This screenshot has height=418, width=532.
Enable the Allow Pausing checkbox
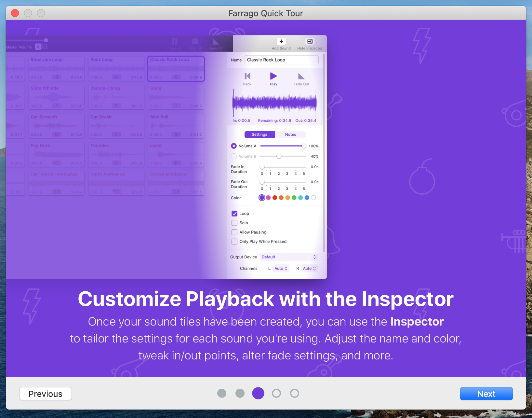click(x=234, y=232)
